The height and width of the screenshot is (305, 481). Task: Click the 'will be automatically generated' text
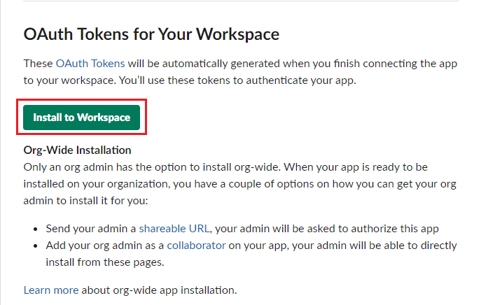click(x=204, y=64)
